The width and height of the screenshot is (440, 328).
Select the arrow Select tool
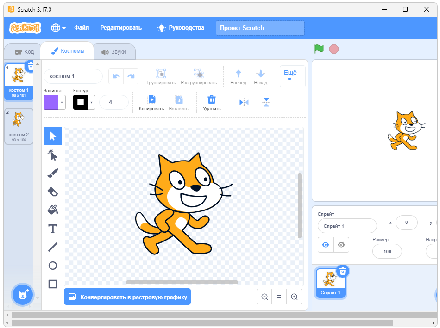53,136
